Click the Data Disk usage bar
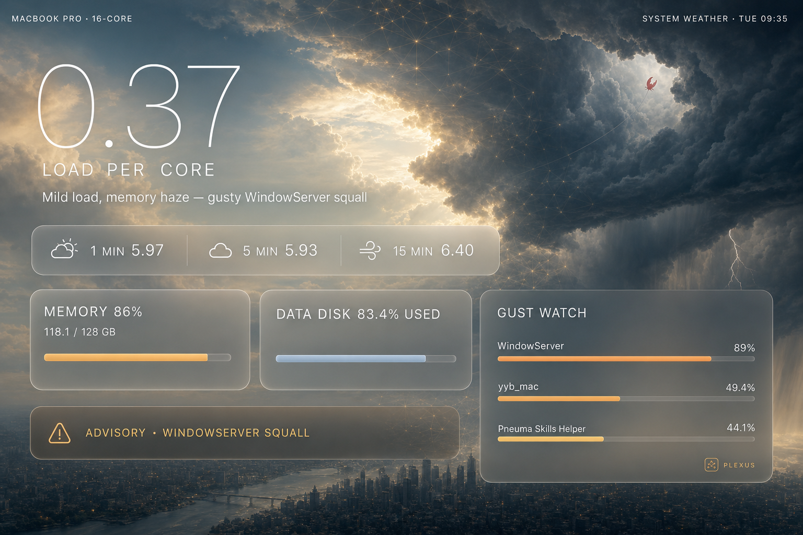Screen dimensions: 803x535 pos(366,358)
